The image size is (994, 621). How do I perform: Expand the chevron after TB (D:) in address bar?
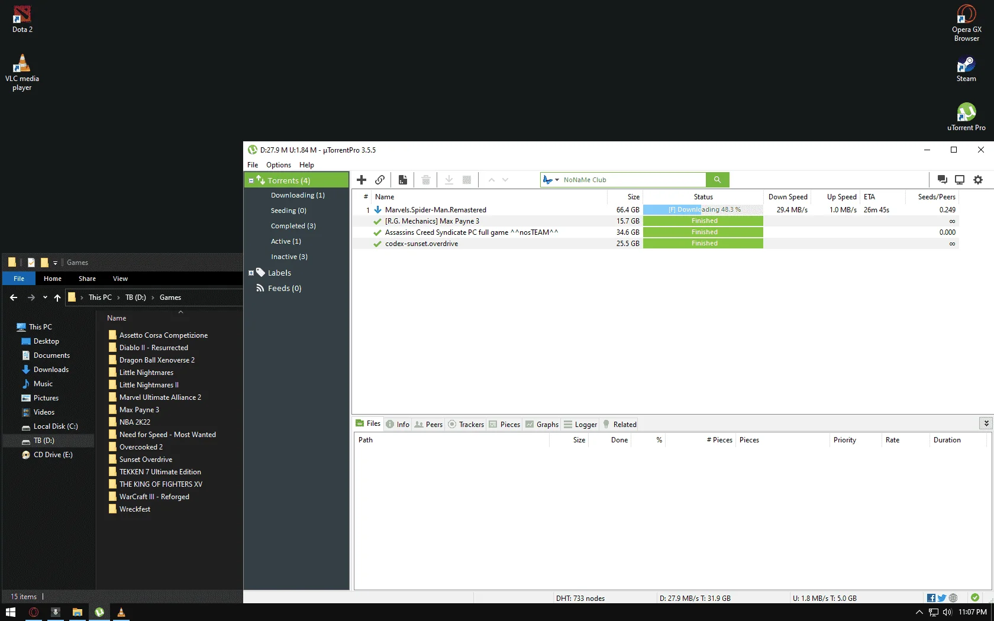pyautogui.click(x=153, y=297)
